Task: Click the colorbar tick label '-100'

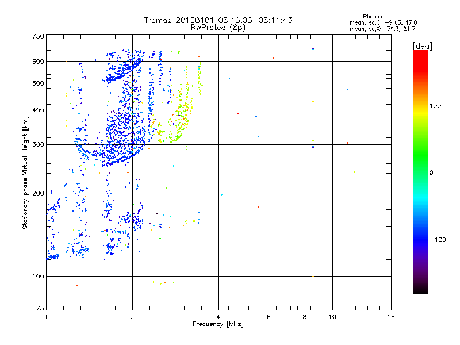Action: (438, 240)
